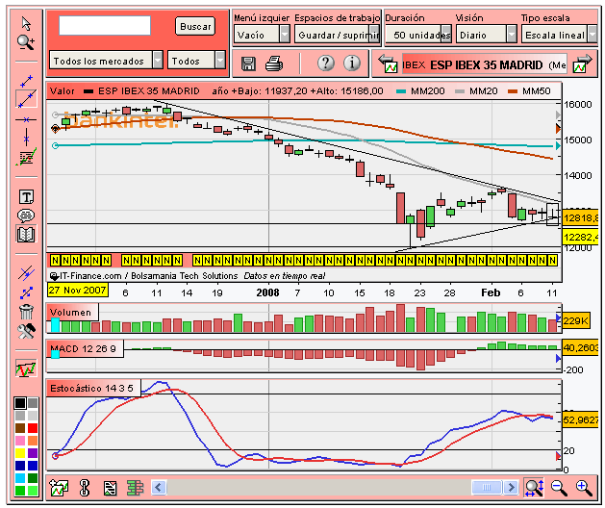Click the MM50 legend entry

click(x=529, y=91)
